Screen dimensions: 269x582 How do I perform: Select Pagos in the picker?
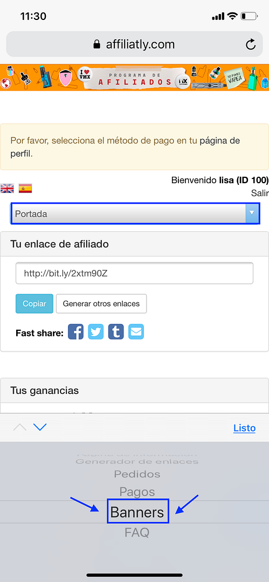click(137, 492)
